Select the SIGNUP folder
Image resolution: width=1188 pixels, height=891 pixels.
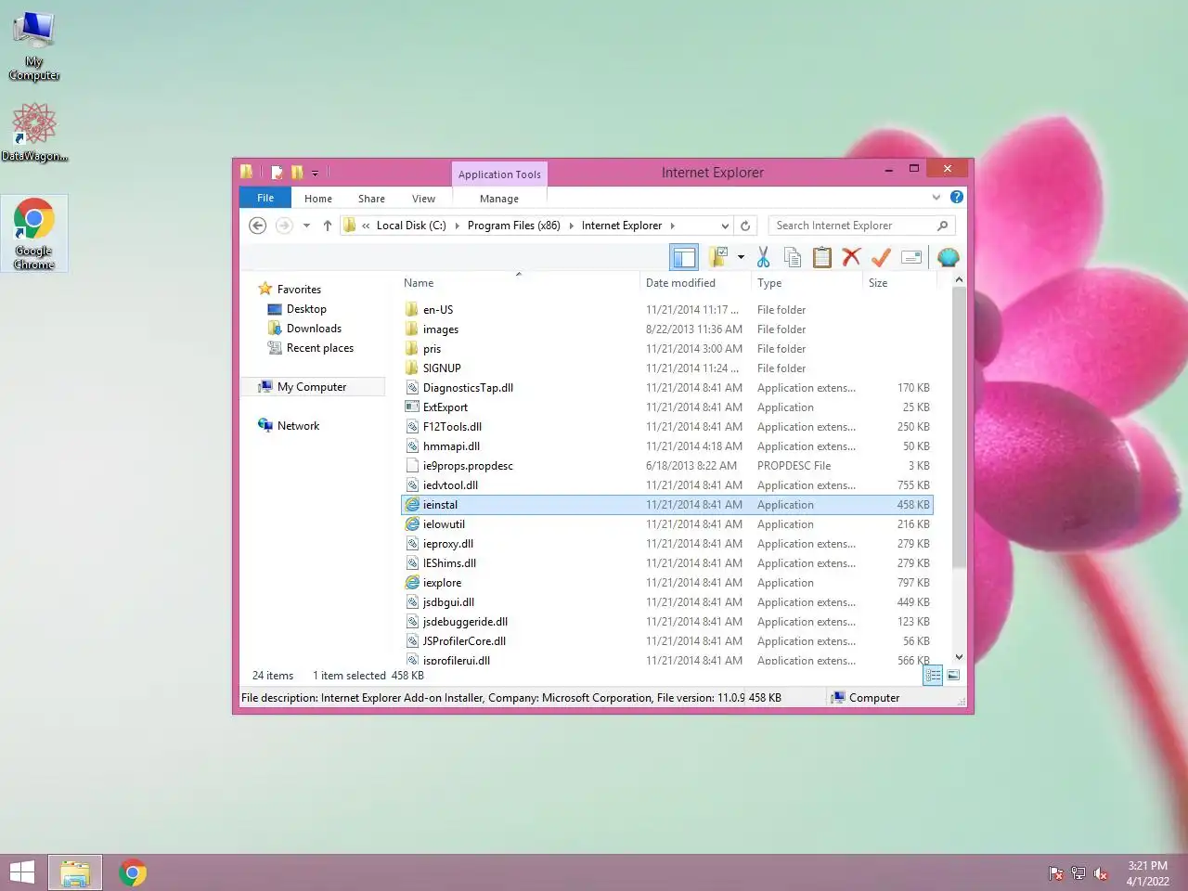442,368
